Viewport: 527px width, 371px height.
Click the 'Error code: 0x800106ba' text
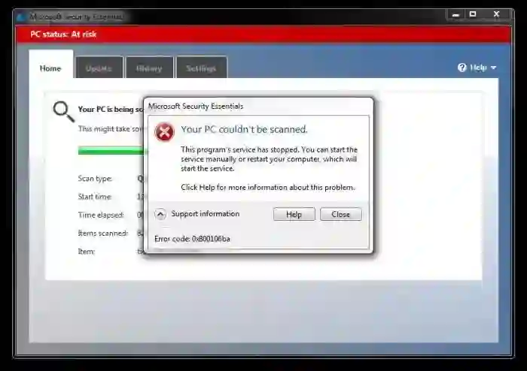click(192, 239)
